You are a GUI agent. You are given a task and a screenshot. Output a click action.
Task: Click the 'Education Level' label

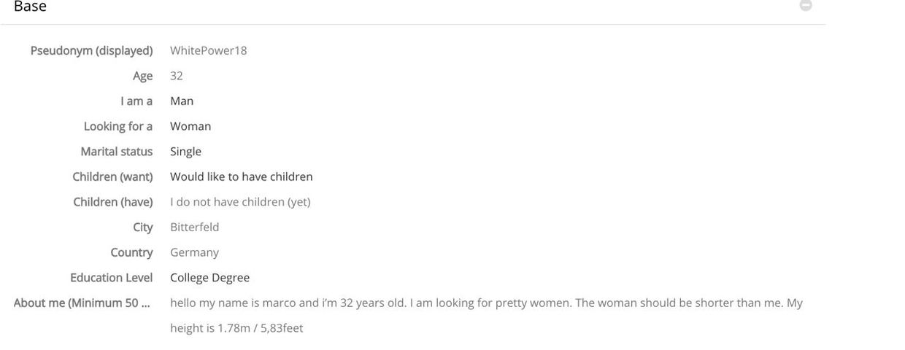click(112, 278)
